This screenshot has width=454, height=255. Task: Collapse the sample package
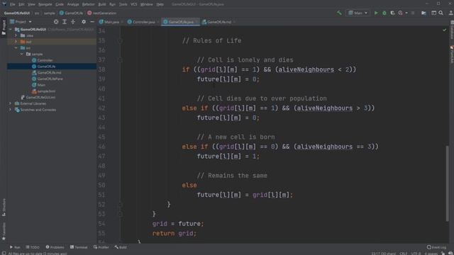[22, 54]
